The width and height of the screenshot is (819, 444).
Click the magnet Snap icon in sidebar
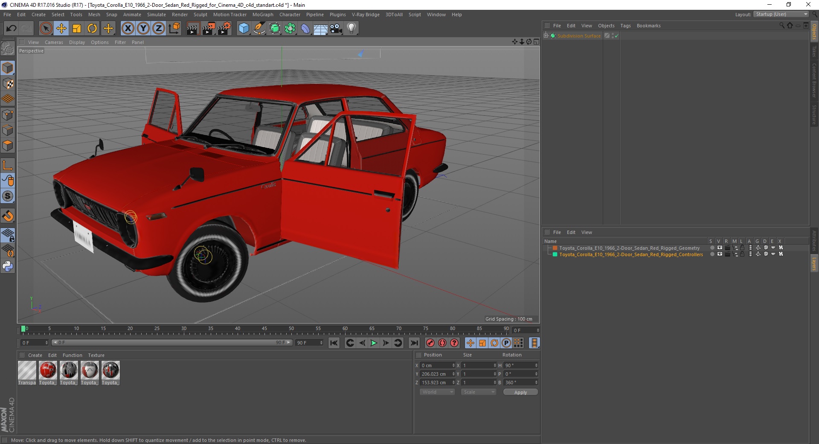(x=8, y=216)
